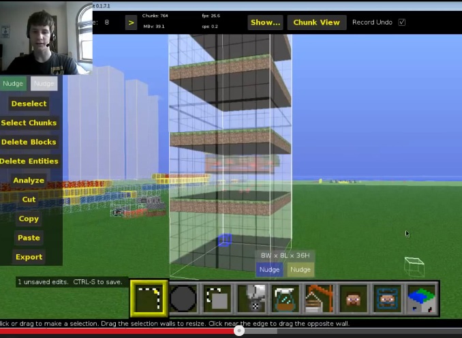Click the Show... button
This screenshot has height=338, width=462.
pyautogui.click(x=265, y=22)
